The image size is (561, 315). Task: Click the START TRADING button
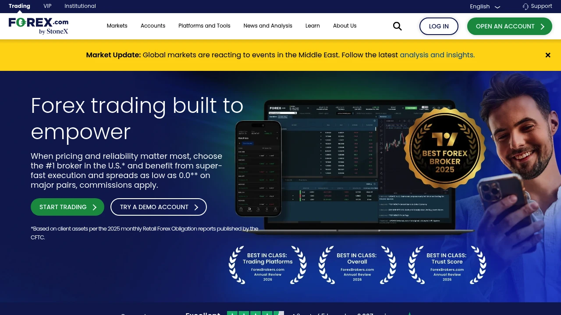[x=67, y=207]
